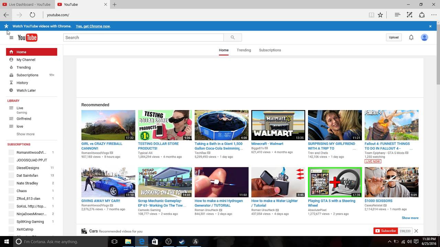Open the YouTube guide hamburger menu
Image resolution: width=440 pixels, height=247 pixels.
(11, 38)
